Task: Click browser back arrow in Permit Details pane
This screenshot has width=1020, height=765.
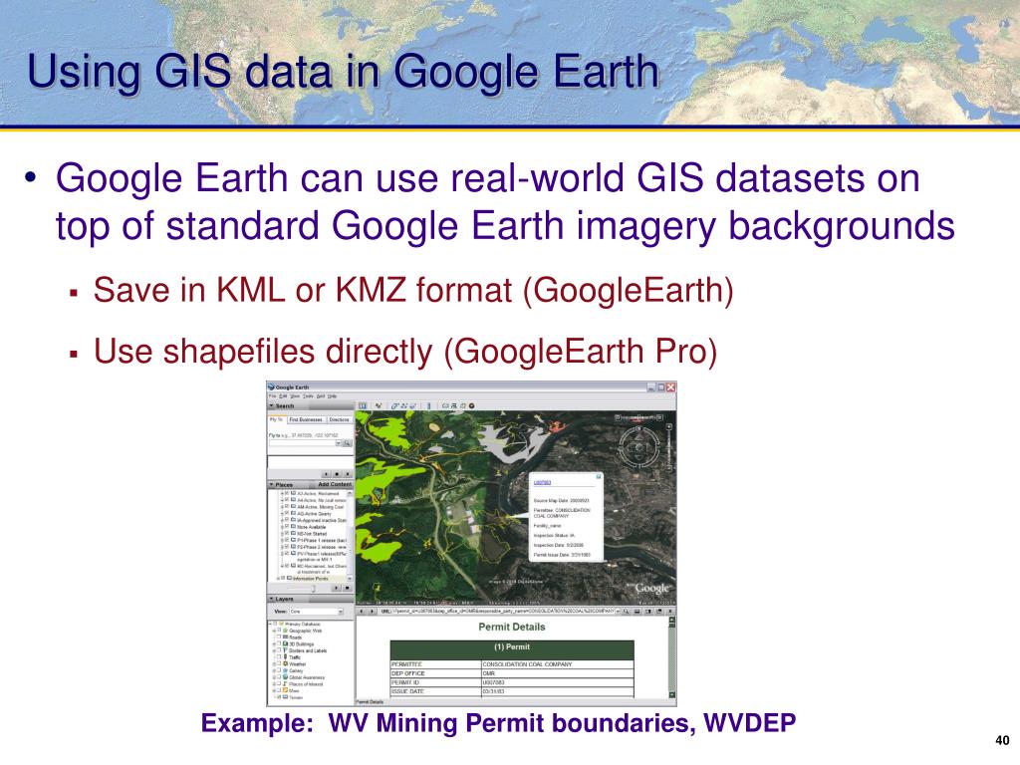Action: 361,612
